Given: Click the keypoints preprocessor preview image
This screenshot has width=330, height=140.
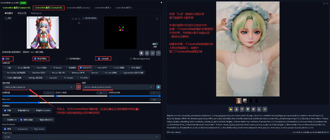Looking at the screenshot, I should 120,32.
